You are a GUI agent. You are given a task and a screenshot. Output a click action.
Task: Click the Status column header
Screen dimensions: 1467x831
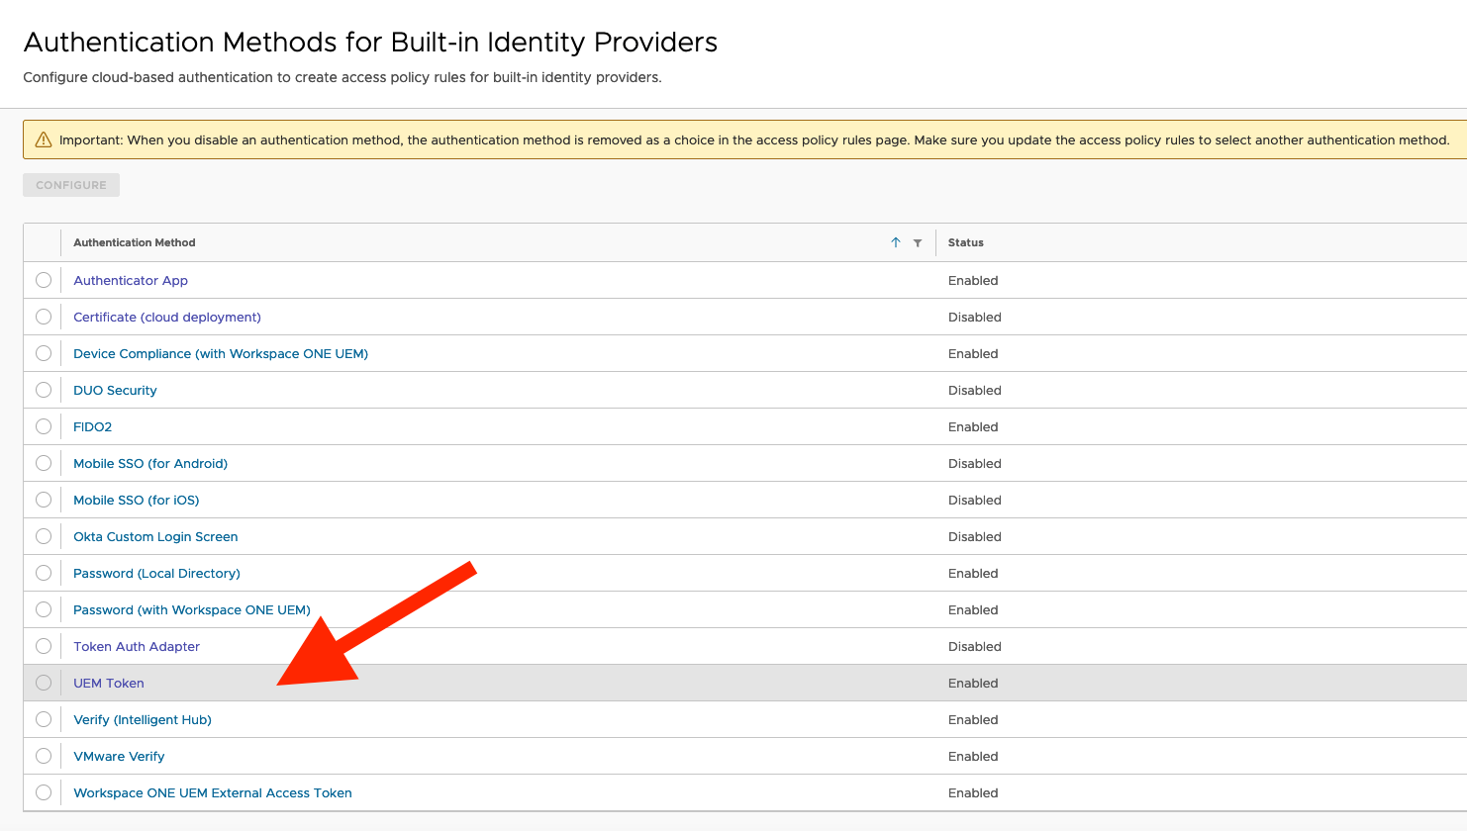pos(966,242)
